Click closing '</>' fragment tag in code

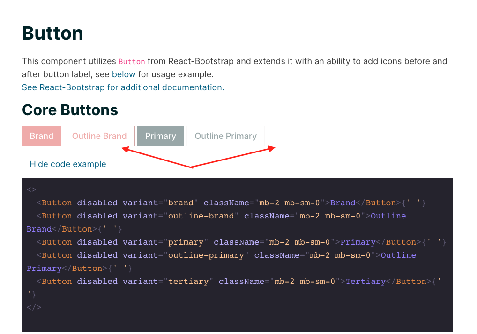(x=34, y=307)
